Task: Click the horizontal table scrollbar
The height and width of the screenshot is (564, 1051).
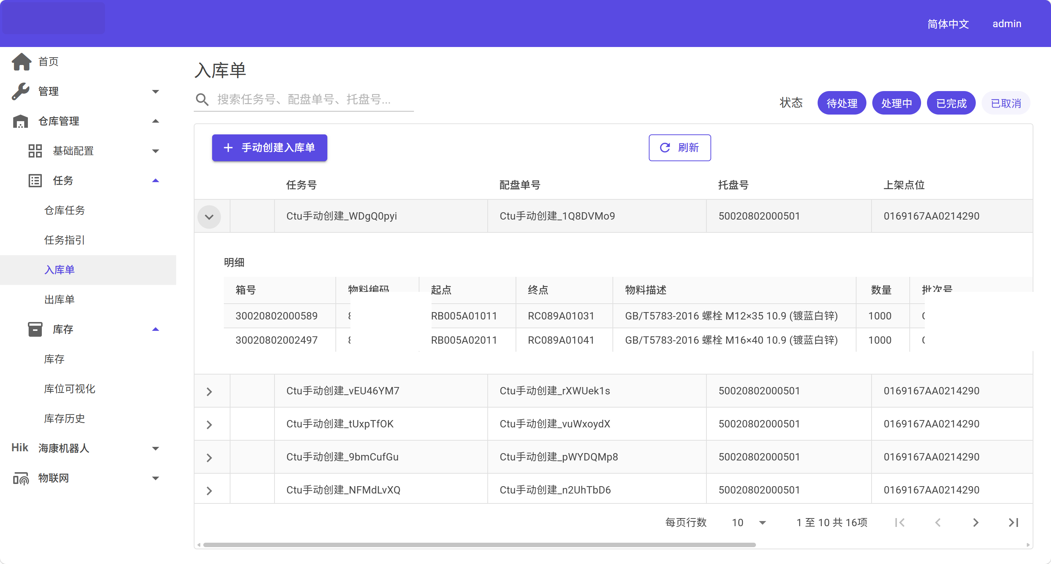Action: [479, 545]
